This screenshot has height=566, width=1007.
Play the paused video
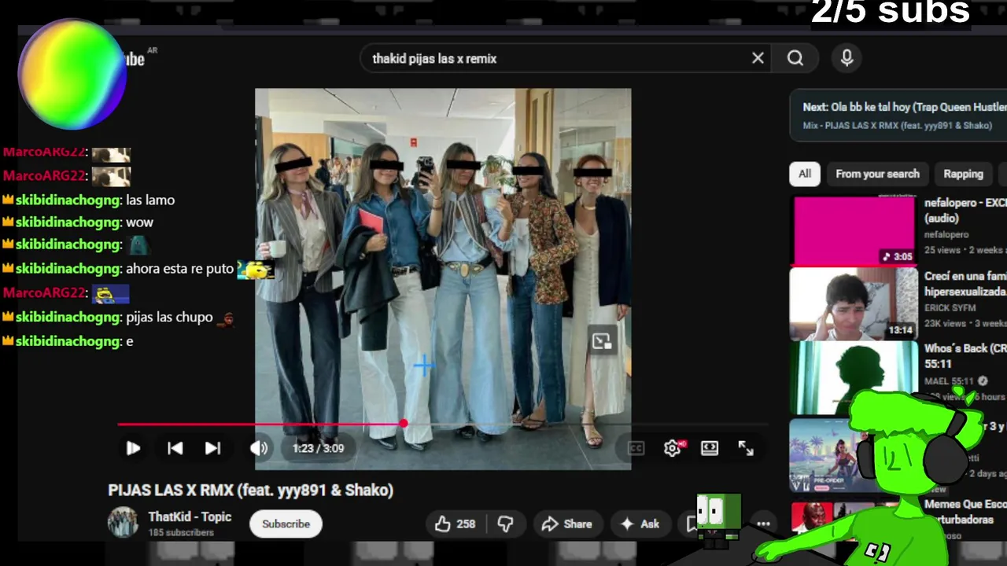[133, 448]
